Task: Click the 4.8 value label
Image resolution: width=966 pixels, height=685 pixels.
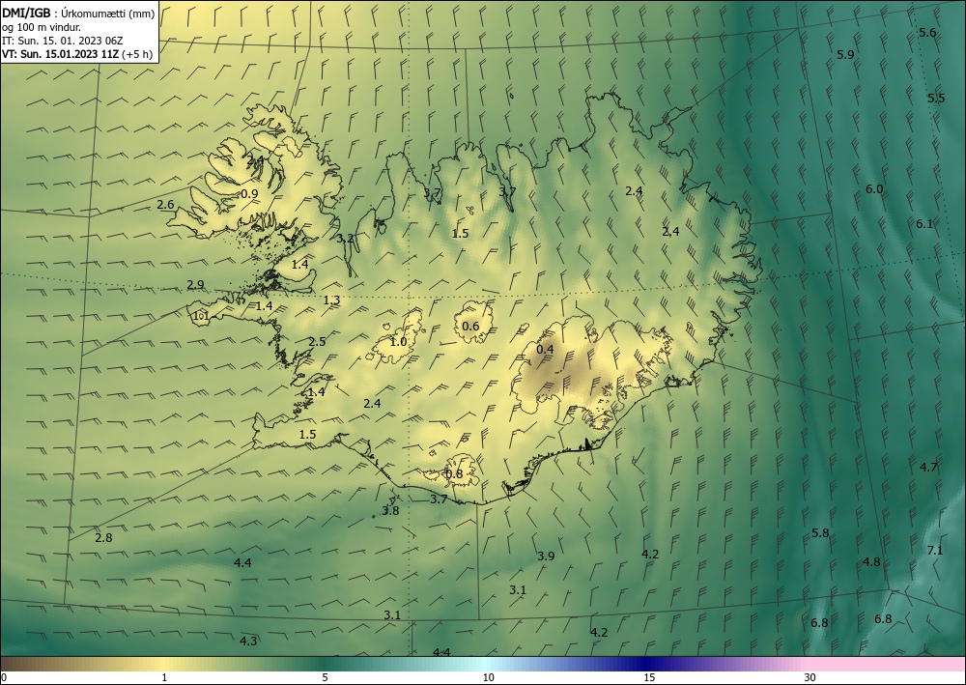Action: click(x=871, y=561)
